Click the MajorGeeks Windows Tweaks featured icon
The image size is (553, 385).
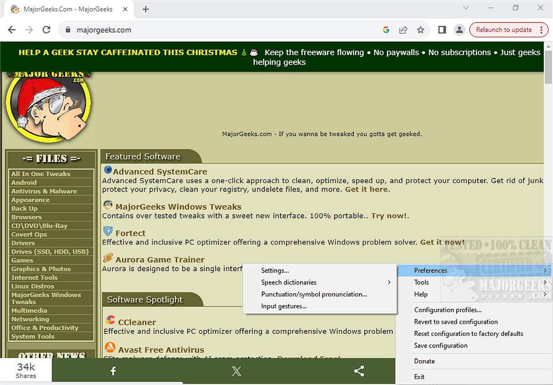(108, 205)
